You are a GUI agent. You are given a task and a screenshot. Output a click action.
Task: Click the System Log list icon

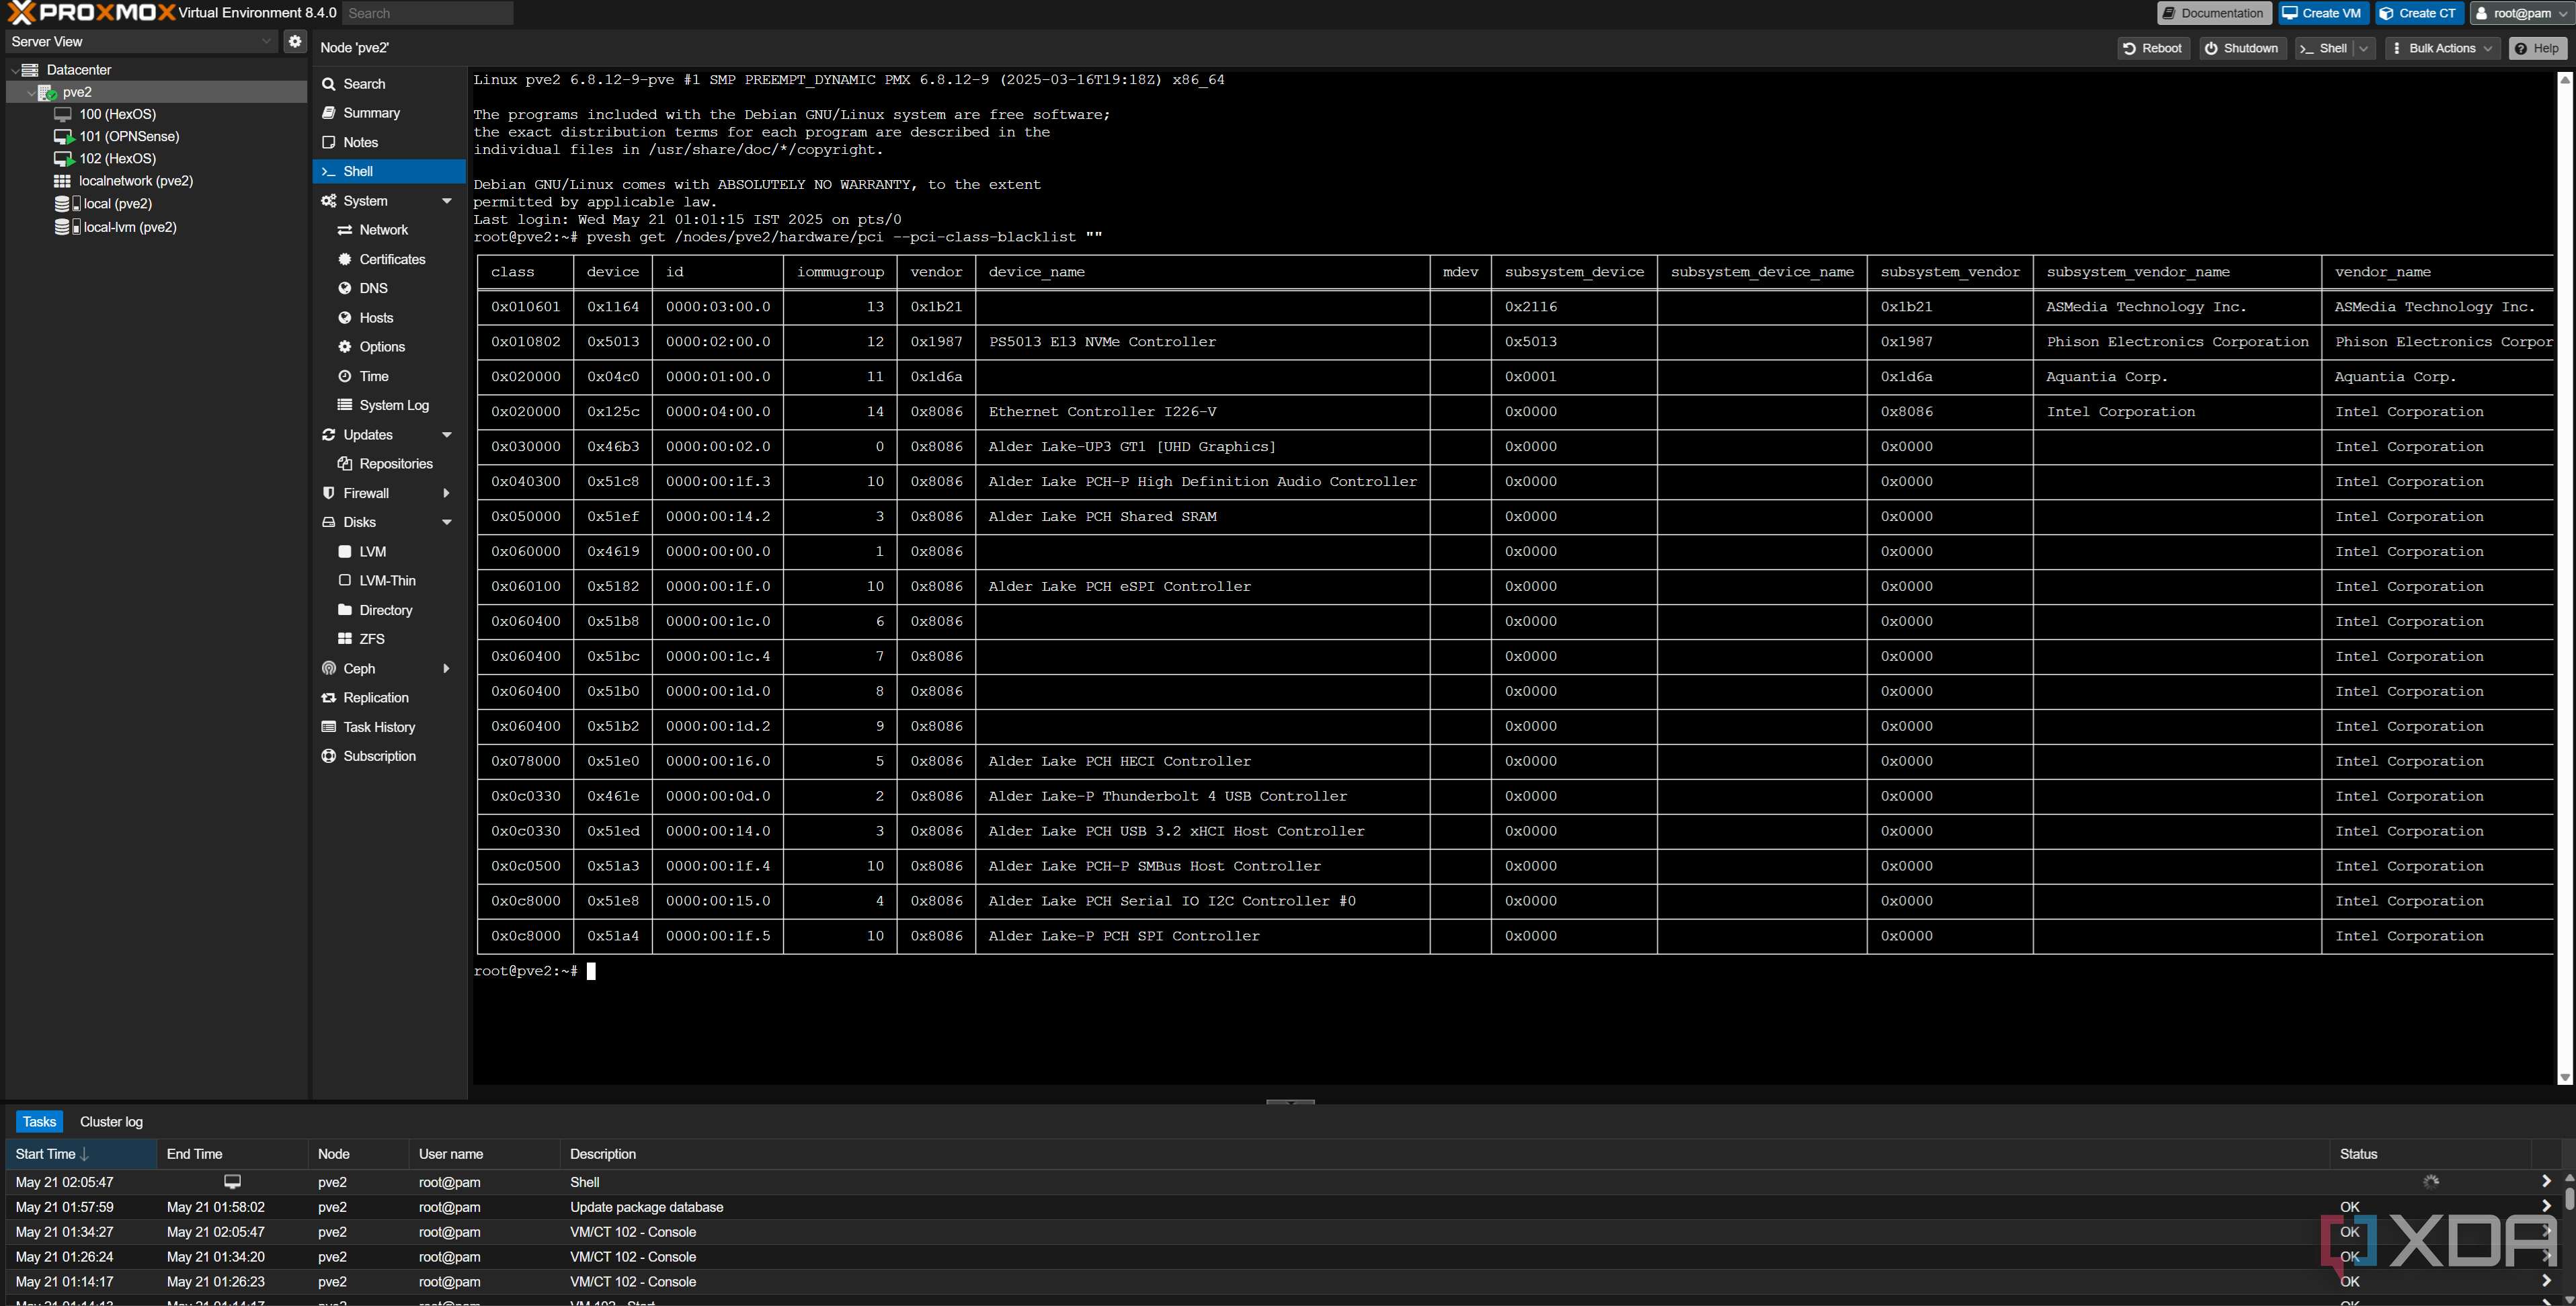click(x=345, y=405)
